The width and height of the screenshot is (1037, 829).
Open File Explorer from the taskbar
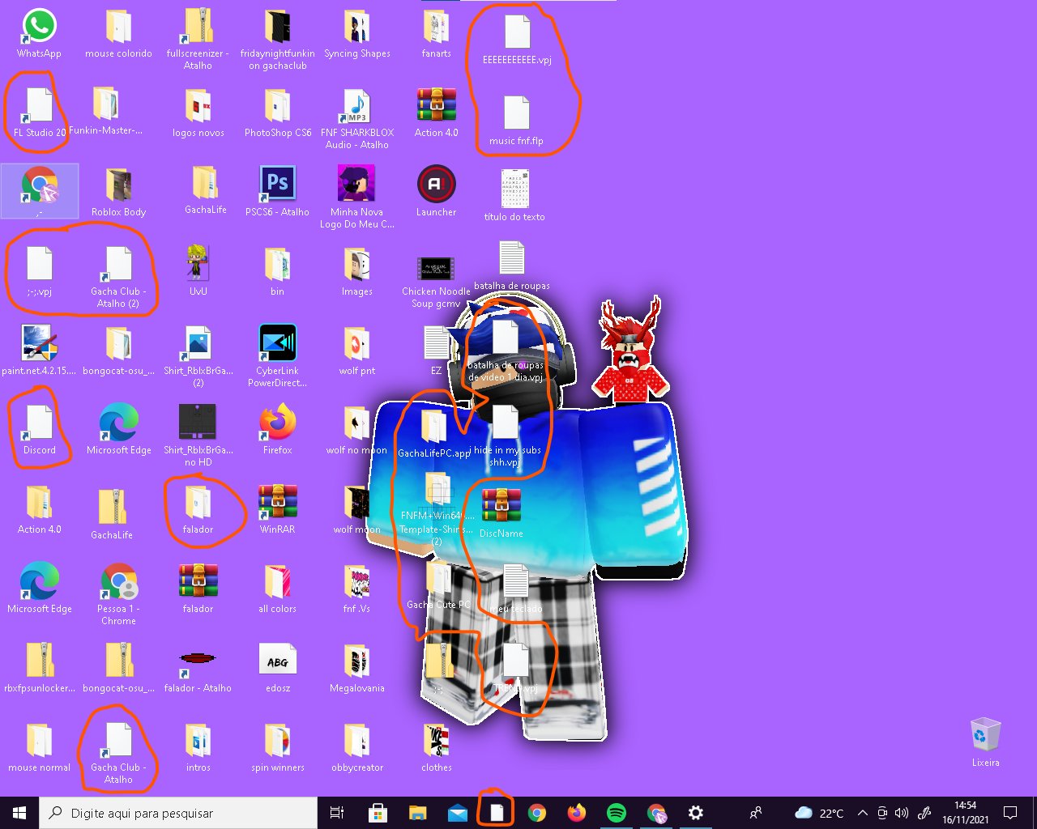(417, 813)
